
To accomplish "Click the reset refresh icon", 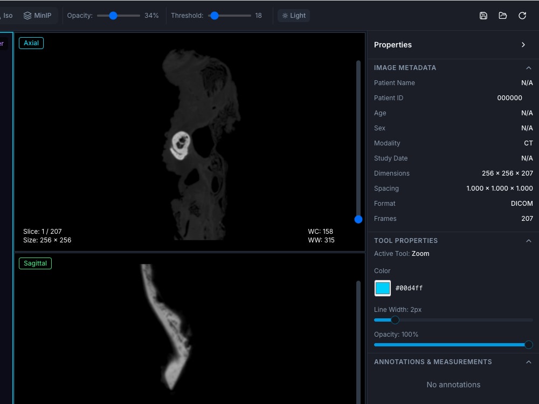I will pyautogui.click(x=522, y=16).
